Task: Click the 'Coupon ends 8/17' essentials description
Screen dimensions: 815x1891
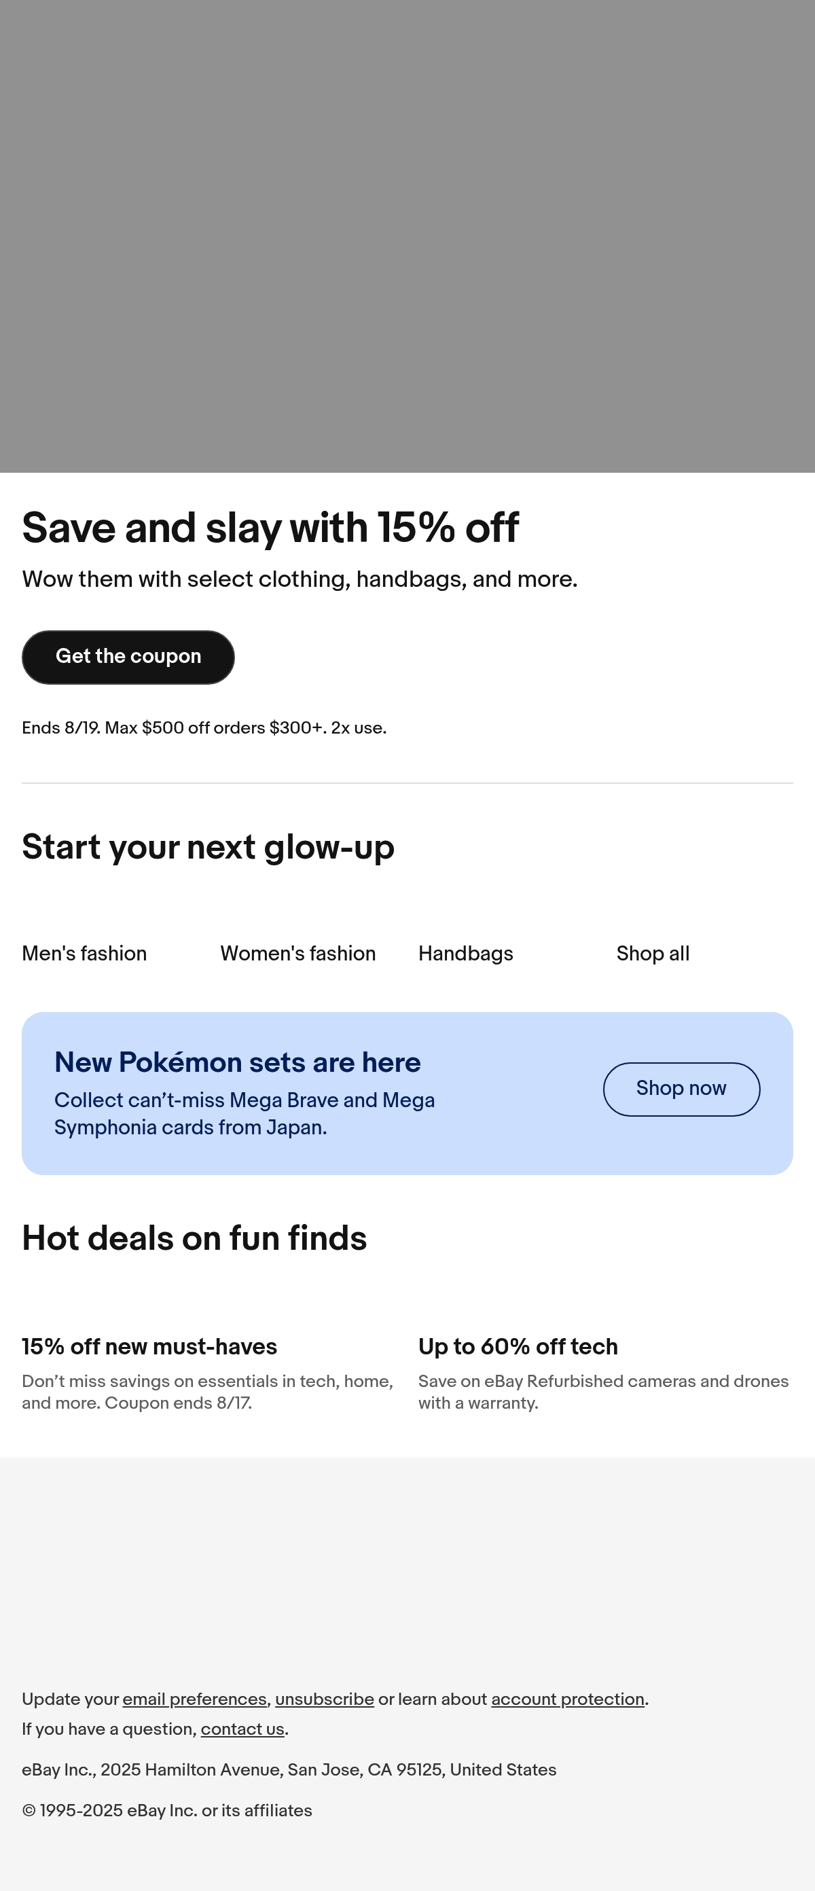Action: point(208,1392)
